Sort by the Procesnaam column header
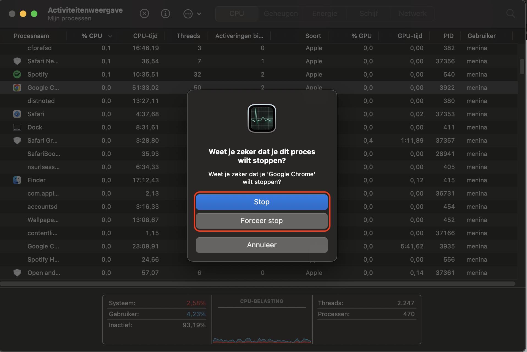 tap(31, 36)
